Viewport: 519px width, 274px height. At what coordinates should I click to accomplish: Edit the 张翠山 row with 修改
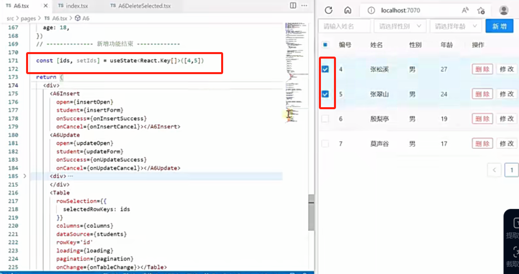click(x=507, y=94)
